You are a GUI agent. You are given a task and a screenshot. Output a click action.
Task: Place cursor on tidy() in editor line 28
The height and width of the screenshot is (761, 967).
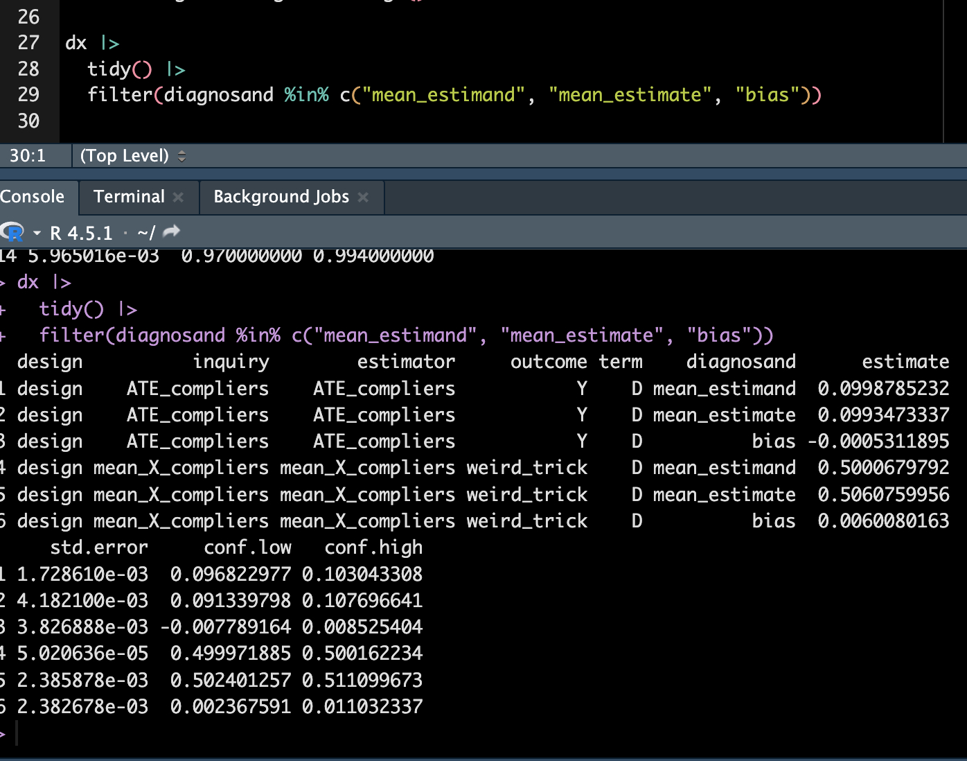tap(118, 69)
